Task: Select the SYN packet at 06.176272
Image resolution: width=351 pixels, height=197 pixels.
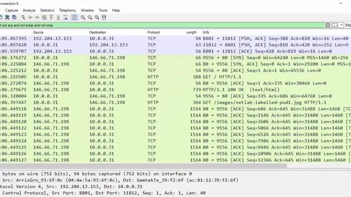Action: (x=175, y=57)
